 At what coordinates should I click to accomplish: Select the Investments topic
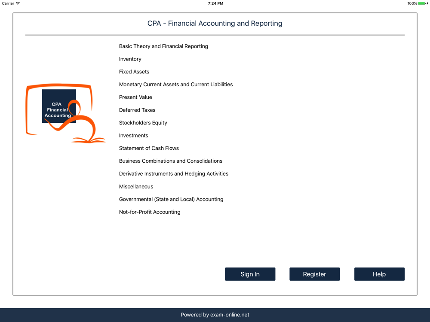(x=134, y=135)
